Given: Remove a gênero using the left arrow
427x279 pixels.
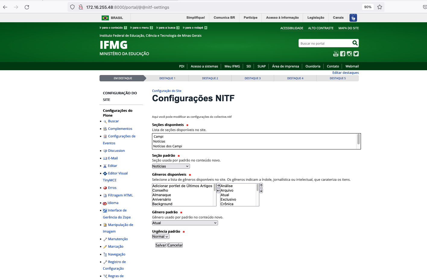Looking at the screenshot, I should point(218,190).
